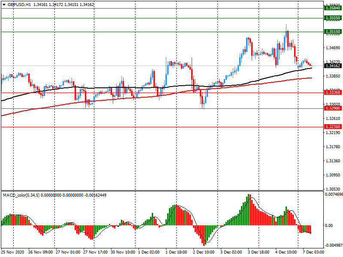Select the 1.32360 red level label
Image resolution: width=343 pixels, height=257 pixels.
tap(333, 127)
